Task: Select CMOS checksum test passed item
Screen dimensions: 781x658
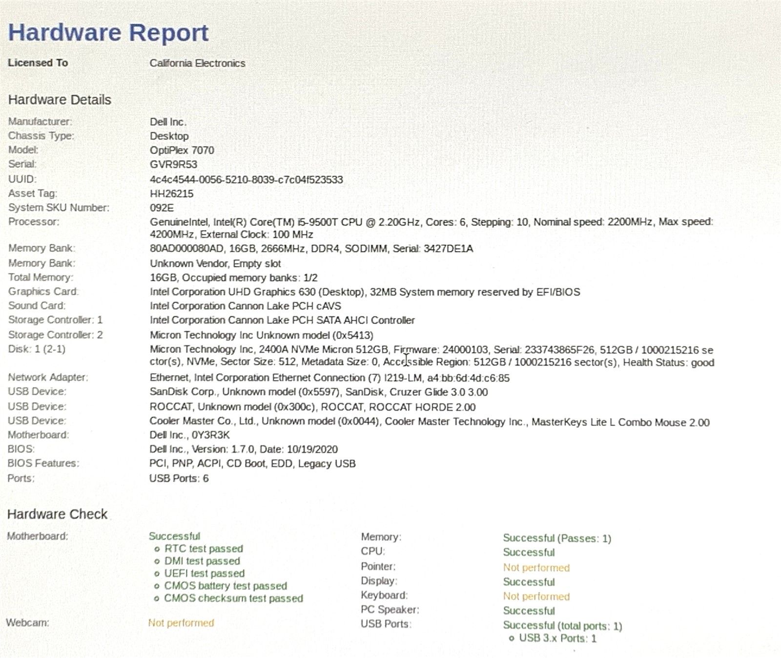Action: point(233,598)
